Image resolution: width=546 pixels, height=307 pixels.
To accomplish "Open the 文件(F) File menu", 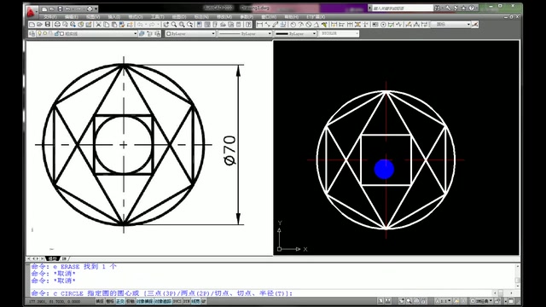I will tap(50, 17).
